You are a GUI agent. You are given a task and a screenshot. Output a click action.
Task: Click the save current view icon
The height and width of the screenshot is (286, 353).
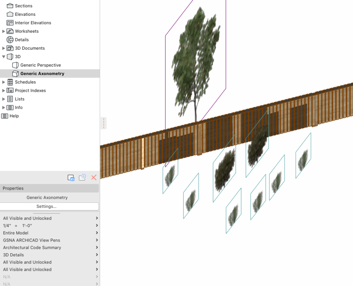82,177
